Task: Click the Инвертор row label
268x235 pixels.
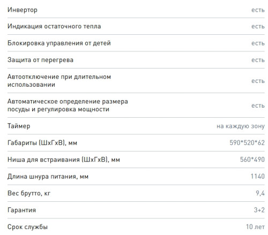Action: tap(23, 10)
